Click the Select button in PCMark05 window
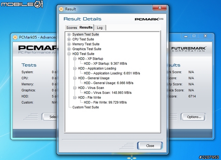Image resolution: width=221 pixels, height=160 pixels. point(50,117)
